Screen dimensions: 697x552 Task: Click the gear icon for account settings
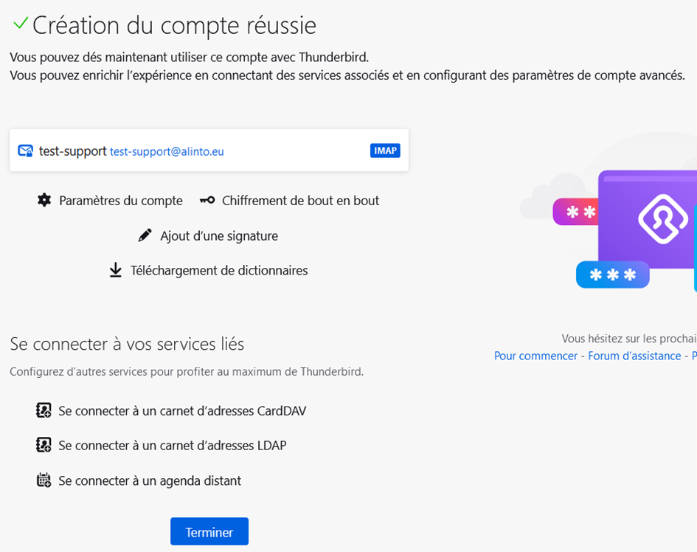click(44, 200)
